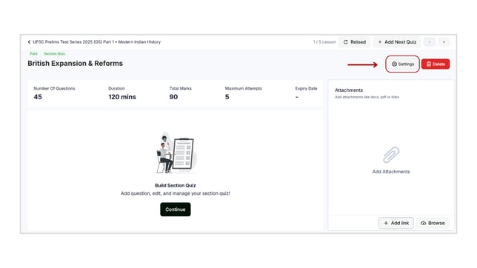Click the Section Quiz tag

coord(55,53)
